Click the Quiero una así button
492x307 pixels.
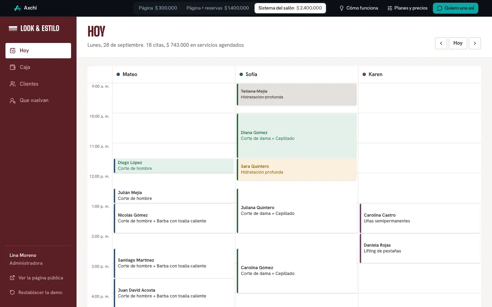455,8
